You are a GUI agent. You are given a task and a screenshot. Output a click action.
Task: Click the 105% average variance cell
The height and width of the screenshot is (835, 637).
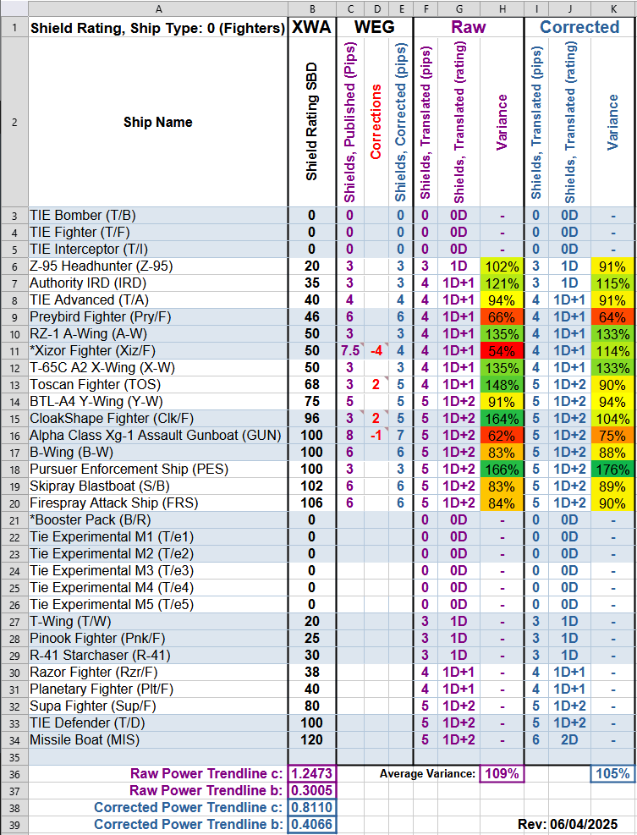pos(613,774)
